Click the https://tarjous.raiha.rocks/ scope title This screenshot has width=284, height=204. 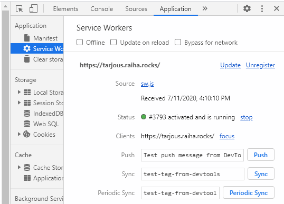click(x=120, y=65)
